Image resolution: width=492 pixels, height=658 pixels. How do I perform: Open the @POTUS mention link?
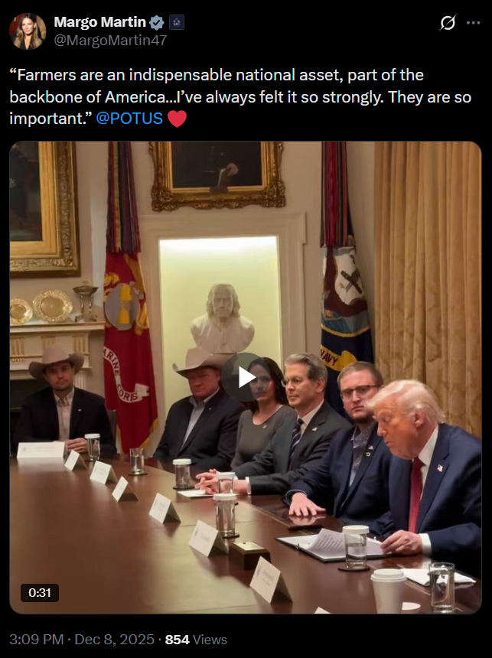pos(129,119)
